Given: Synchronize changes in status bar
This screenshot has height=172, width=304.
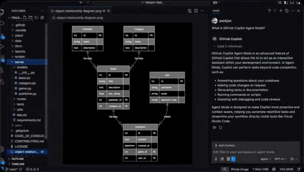Looking at the screenshot, I should (x=20, y=169).
